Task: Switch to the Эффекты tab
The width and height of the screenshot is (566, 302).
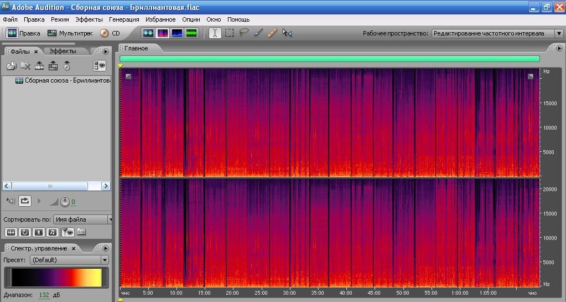Action: coord(63,52)
